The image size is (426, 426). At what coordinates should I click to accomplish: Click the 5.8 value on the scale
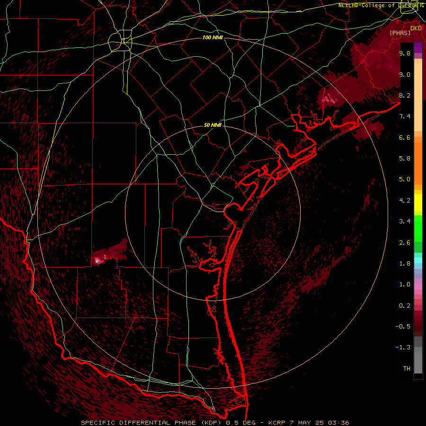coord(405,158)
